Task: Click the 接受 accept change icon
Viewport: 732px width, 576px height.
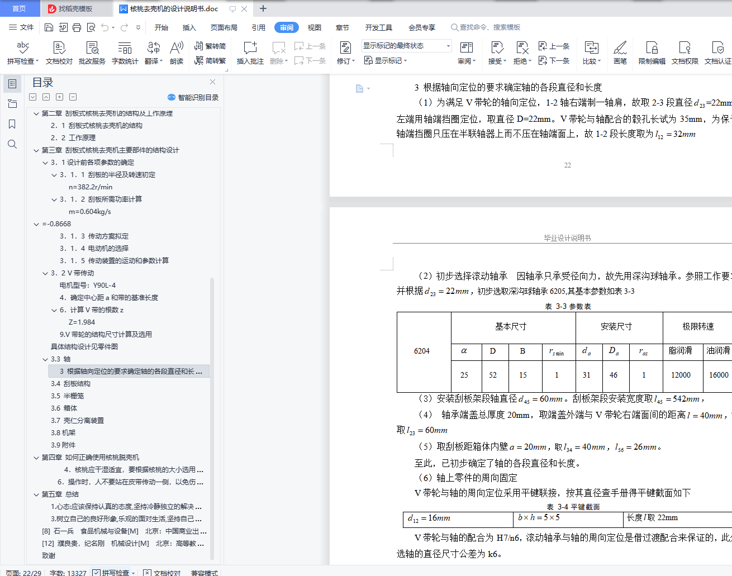Action: point(497,48)
